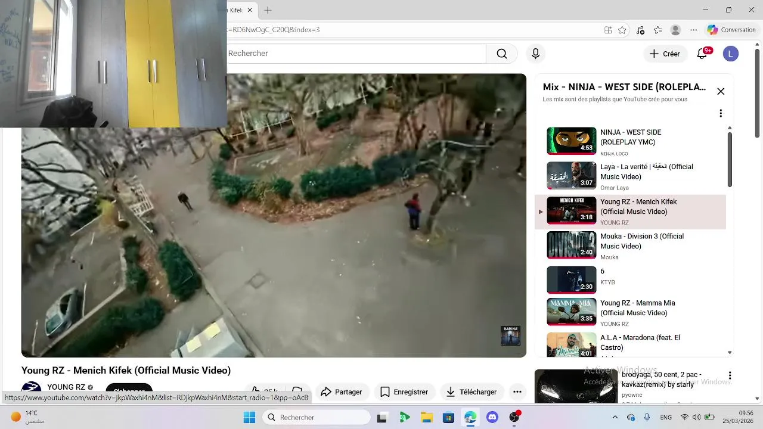The width and height of the screenshot is (763, 429).
Task: Click the playlist panel scrollbar thumb
Action: point(730,159)
